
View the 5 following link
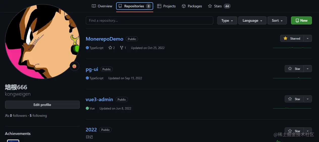[38, 116]
